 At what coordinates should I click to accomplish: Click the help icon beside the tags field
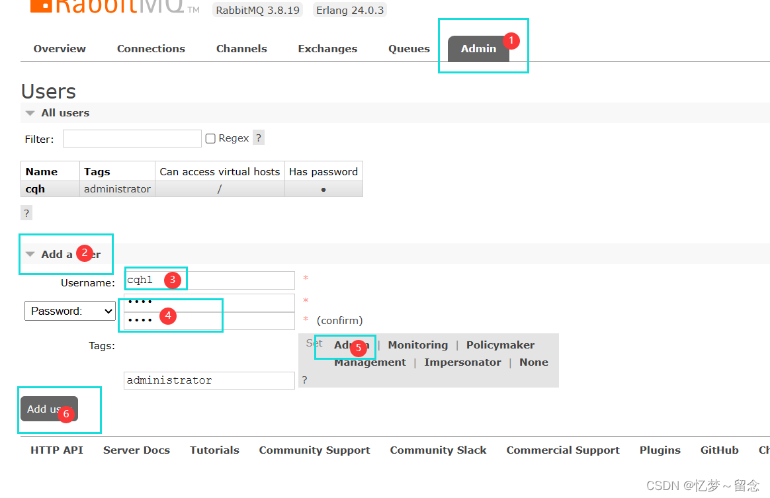pyautogui.click(x=303, y=380)
